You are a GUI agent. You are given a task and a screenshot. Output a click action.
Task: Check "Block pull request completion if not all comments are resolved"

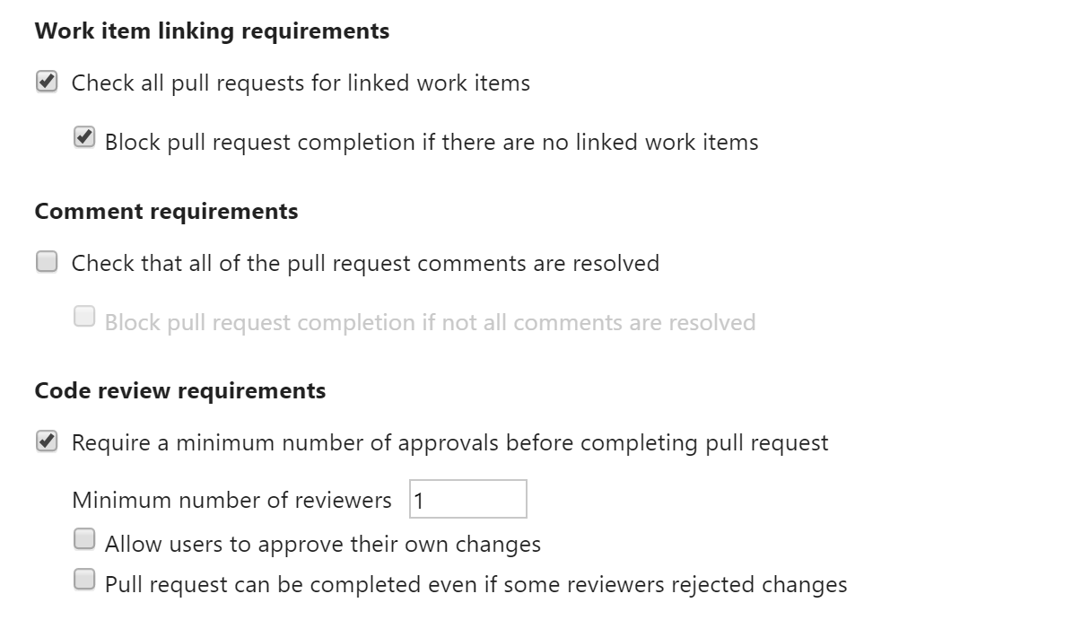pos(84,317)
